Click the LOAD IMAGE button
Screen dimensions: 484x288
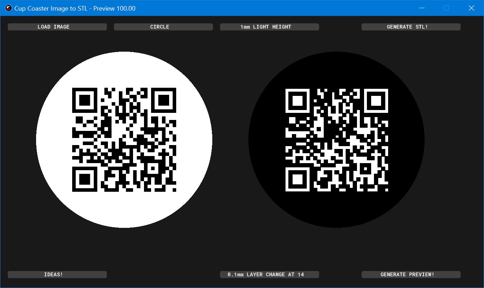[x=57, y=27]
